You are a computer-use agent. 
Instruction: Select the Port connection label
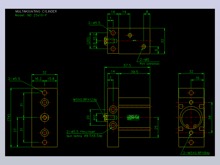point(149,64)
